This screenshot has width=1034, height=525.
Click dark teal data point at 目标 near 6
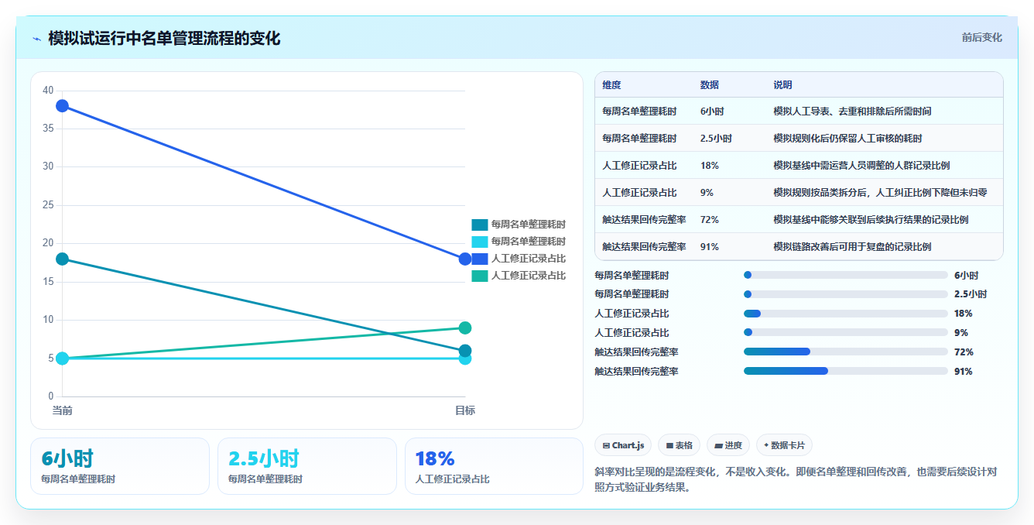tap(465, 351)
